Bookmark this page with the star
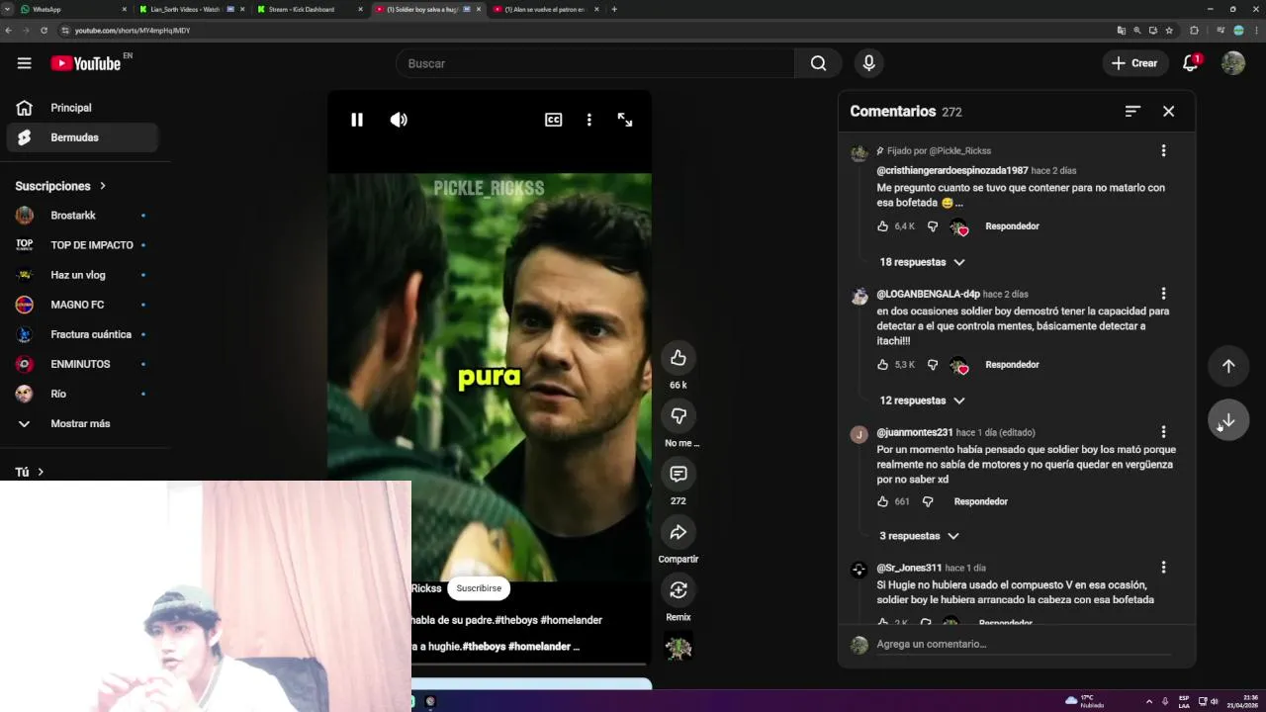This screenshot has height=712, width=1266. click(1168, 31)
